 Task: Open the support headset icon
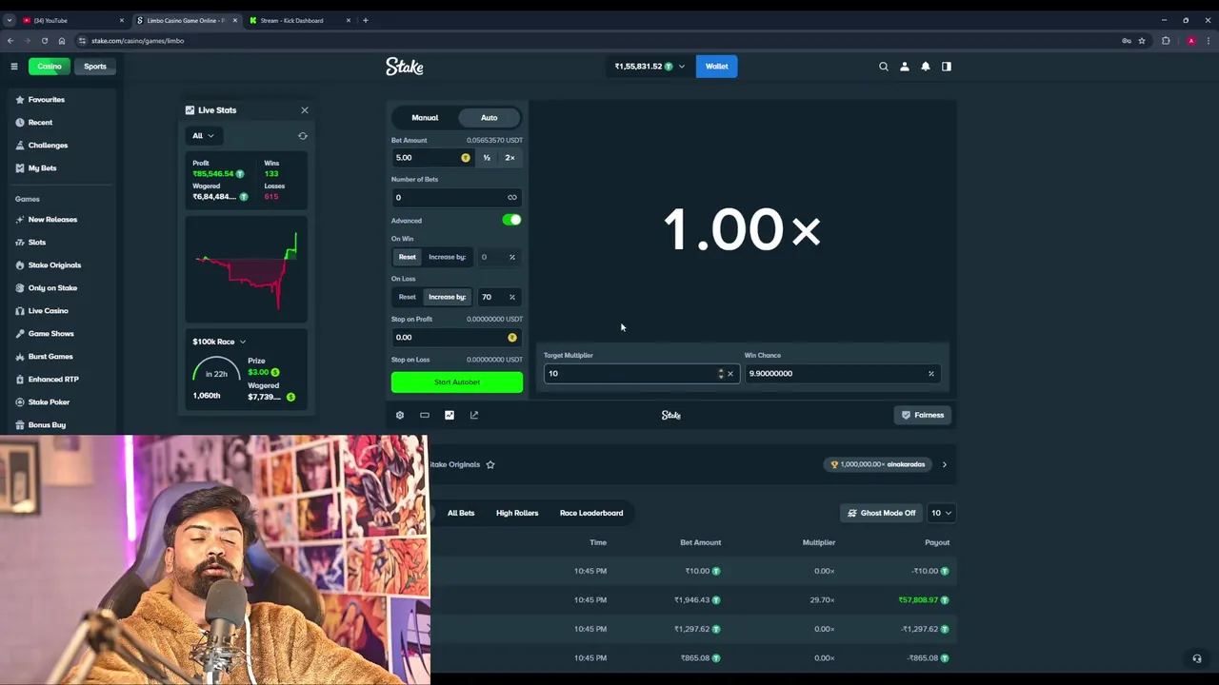pyautogui.click(x=1197, y=658)
